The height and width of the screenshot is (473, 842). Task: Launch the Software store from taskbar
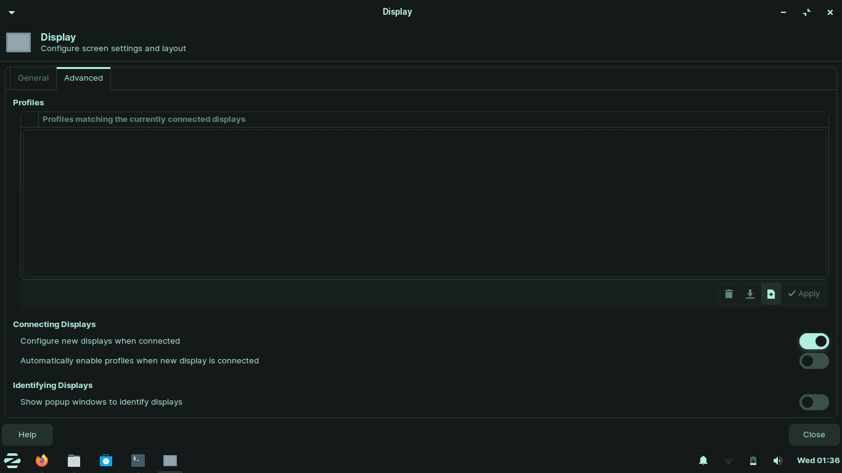(x=106, y=461)
